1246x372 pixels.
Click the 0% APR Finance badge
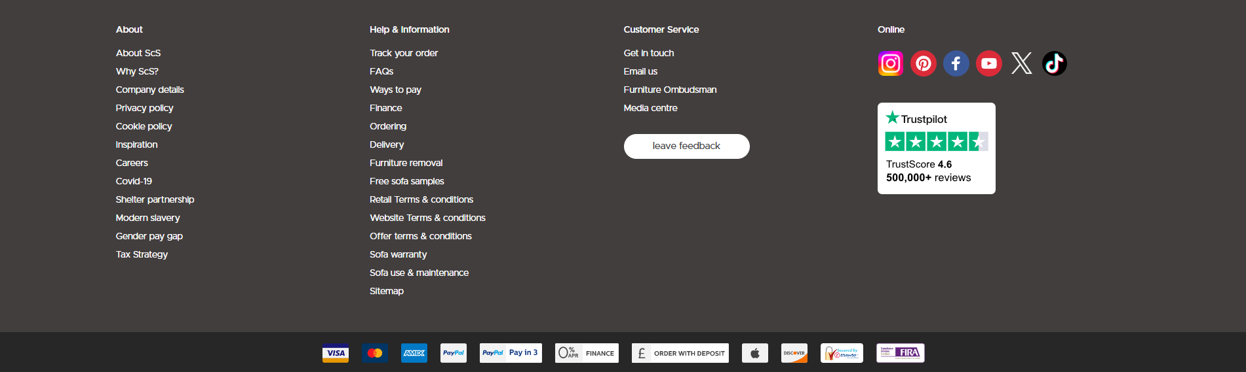587,353
